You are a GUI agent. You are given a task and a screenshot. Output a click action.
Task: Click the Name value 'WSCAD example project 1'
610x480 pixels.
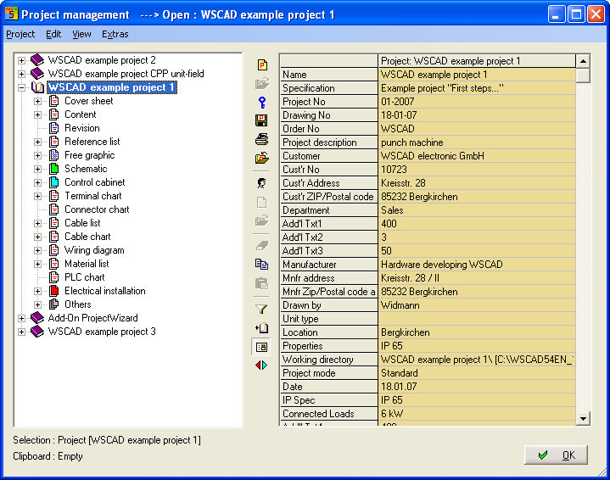click(x=477, y=75)
